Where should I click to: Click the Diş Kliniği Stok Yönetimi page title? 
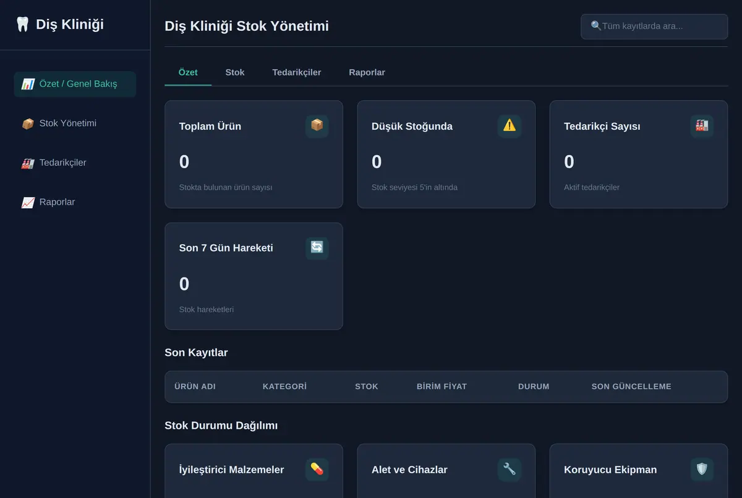coord(247,26)
